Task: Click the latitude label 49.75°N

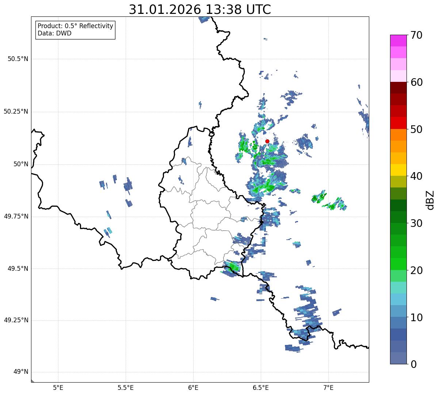Action: (x=16, y=216)
